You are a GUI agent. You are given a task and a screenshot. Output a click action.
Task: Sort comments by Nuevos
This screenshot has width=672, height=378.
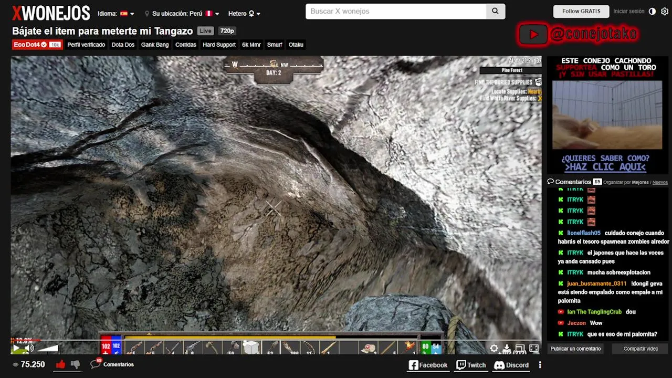click(660, 183)
